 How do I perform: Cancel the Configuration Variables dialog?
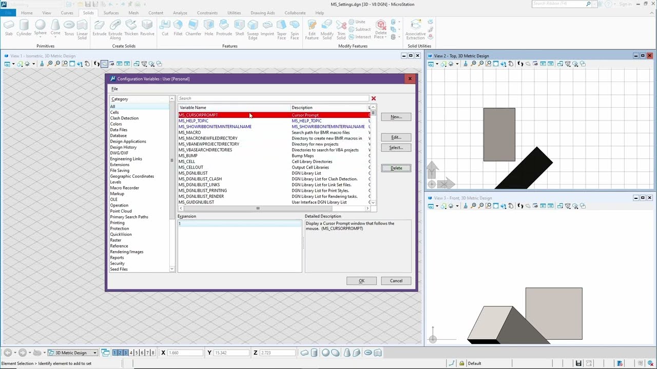(396, 281)
